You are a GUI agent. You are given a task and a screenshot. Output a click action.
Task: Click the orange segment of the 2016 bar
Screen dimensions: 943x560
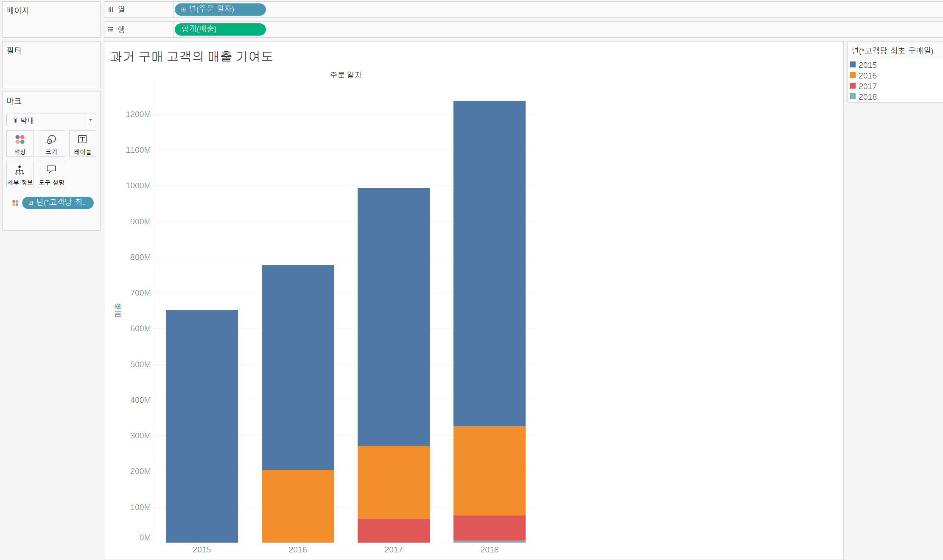pyautogui.click(x=297, y=505)
